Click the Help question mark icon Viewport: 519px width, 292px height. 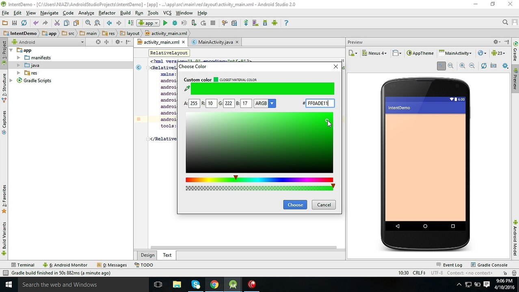tap(286, 23)
